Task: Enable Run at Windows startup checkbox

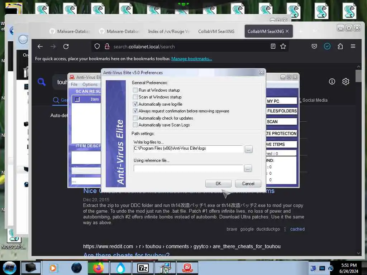Action: [x=135, y=90]
